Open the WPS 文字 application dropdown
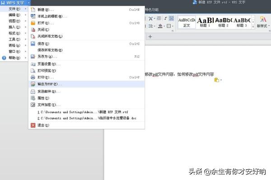271x180 pixels. coord(16,3)
